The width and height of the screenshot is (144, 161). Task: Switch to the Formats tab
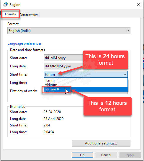[x=10, y=14]
